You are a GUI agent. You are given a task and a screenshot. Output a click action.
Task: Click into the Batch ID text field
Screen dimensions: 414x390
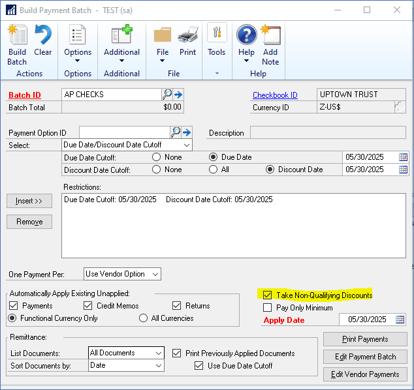(111, 95)
